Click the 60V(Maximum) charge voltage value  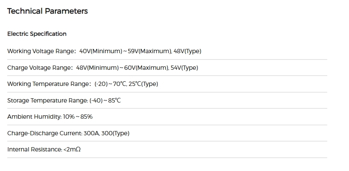click(x=146, y=68)
